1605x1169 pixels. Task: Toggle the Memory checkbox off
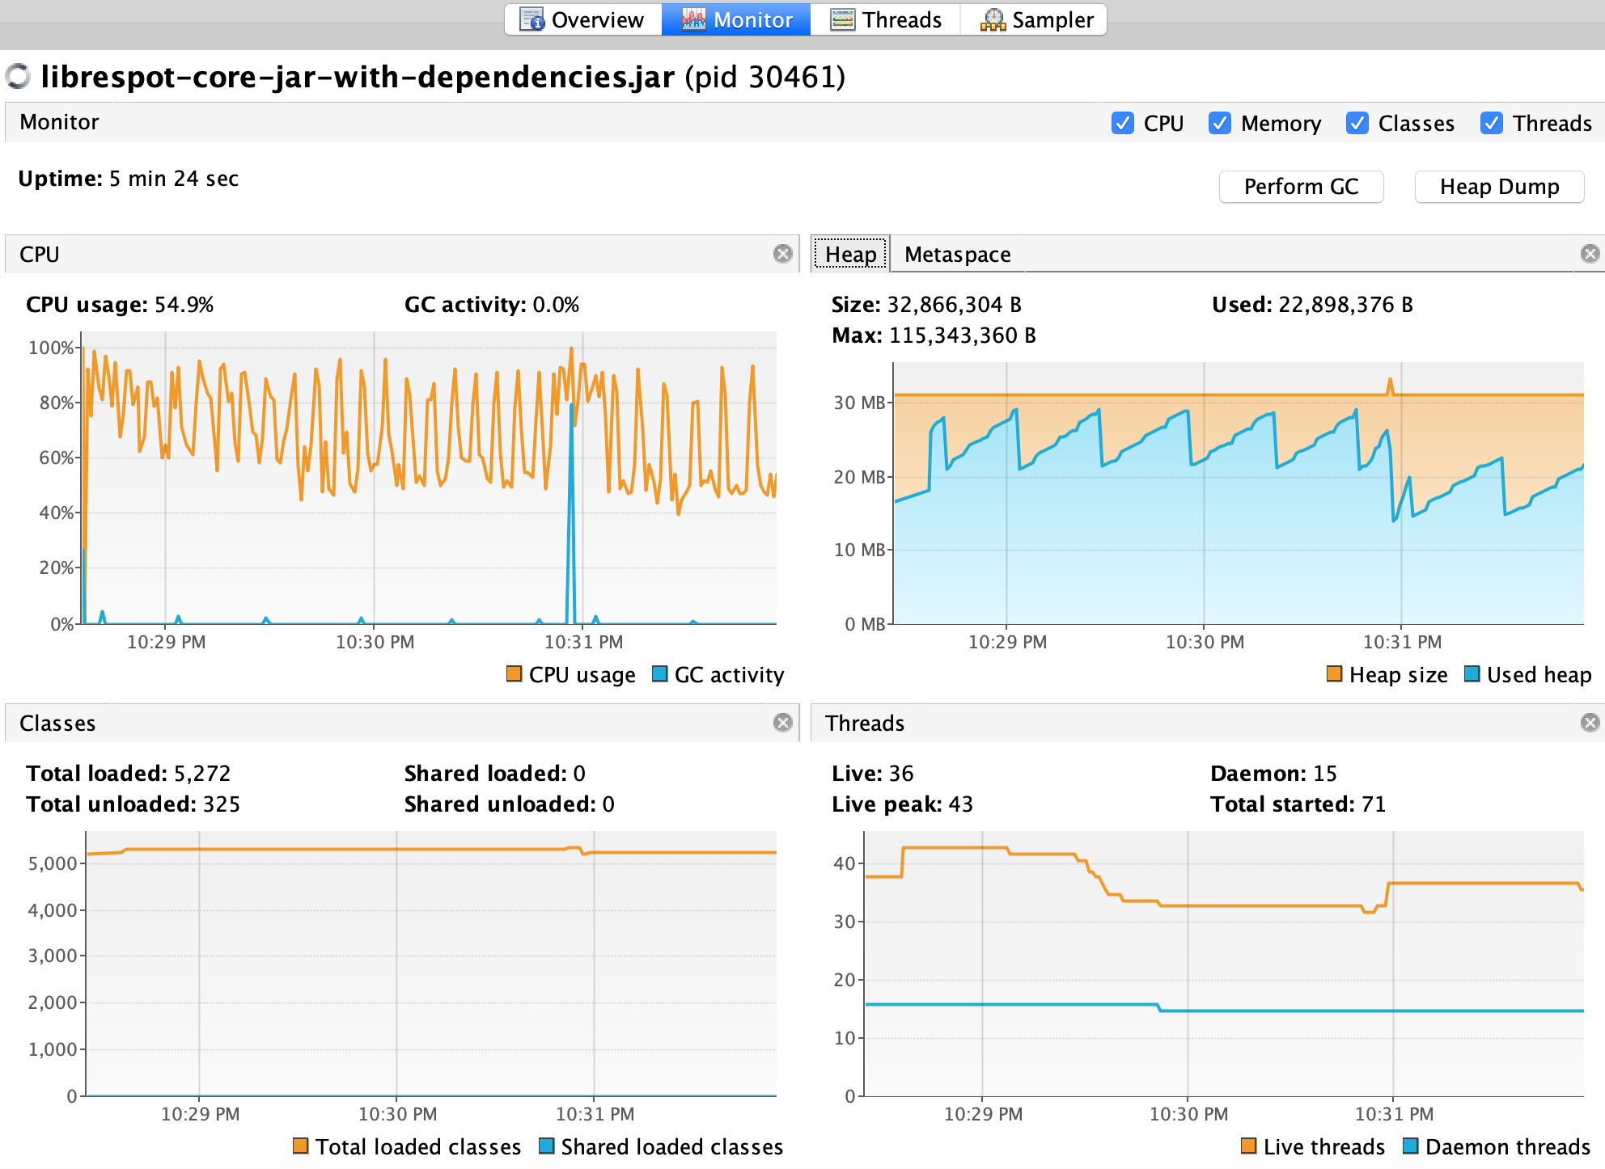tap(1220, 123)
